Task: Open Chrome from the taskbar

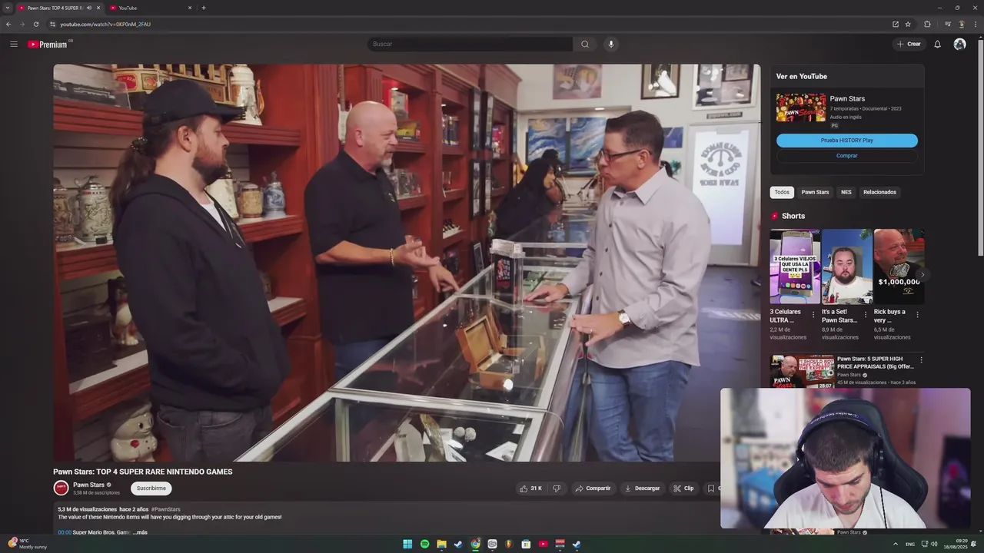Action: coord(475,544)
